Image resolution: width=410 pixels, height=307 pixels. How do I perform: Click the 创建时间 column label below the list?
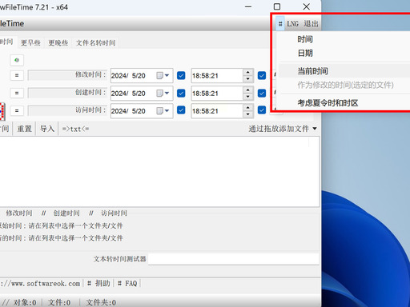tap(66, 213)
